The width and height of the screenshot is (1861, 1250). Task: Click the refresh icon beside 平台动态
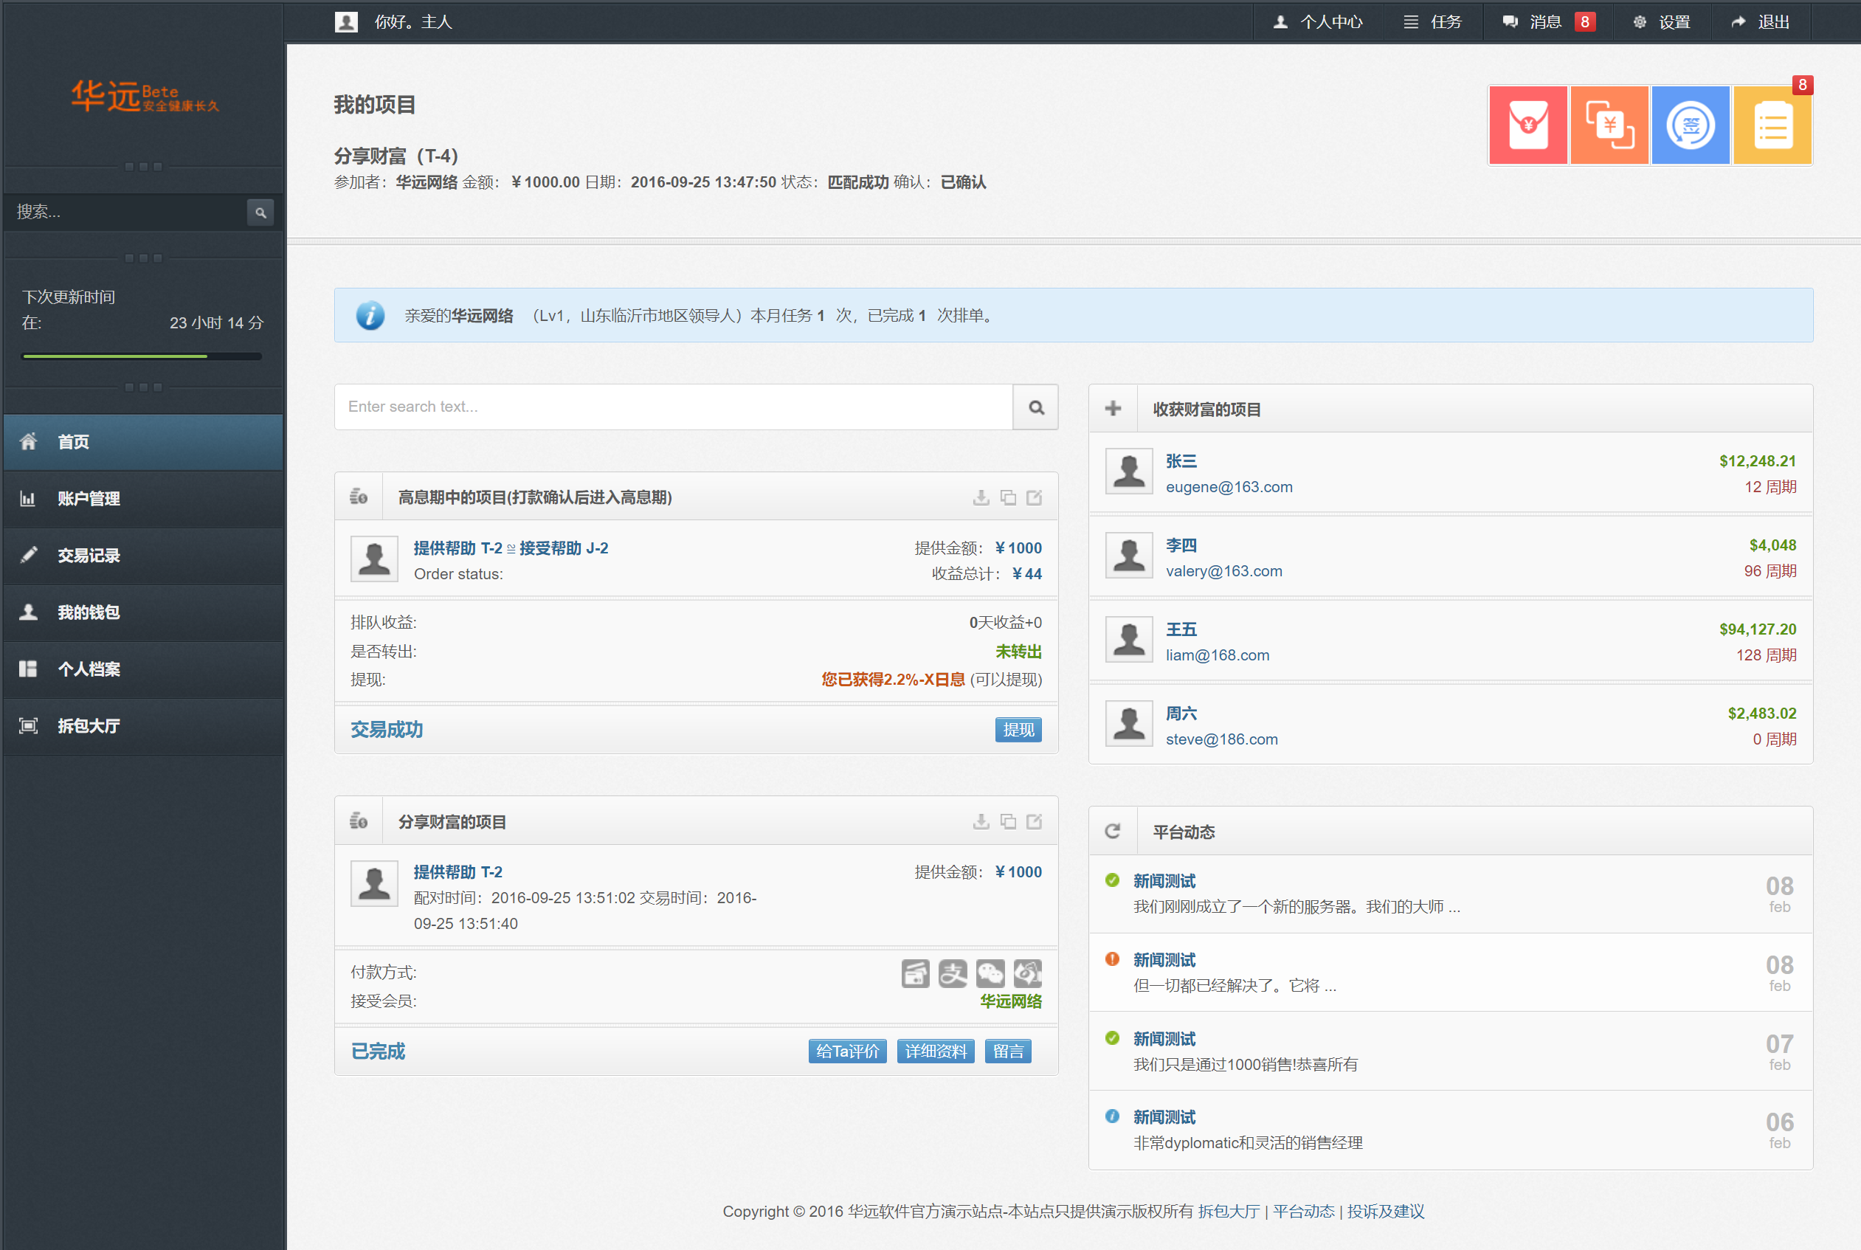[x=1113, y=832]
